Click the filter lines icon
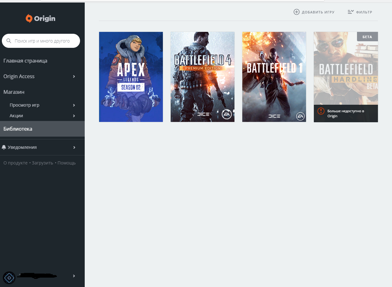This screenshot has width=392, height=287. (351, 12)
